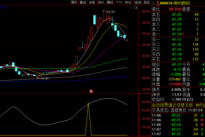The width and height of the screenshot is (205, 137).
Task: Select 买一 bid price 47.17
Action: [177, 39]
